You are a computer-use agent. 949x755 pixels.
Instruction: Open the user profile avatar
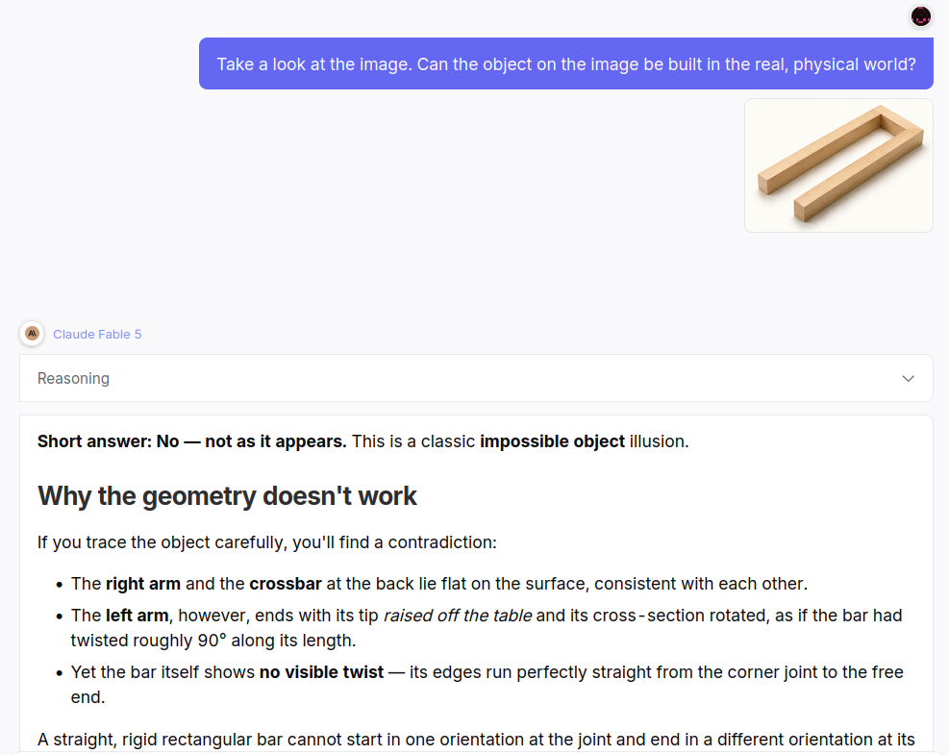(x=920, y=16)
